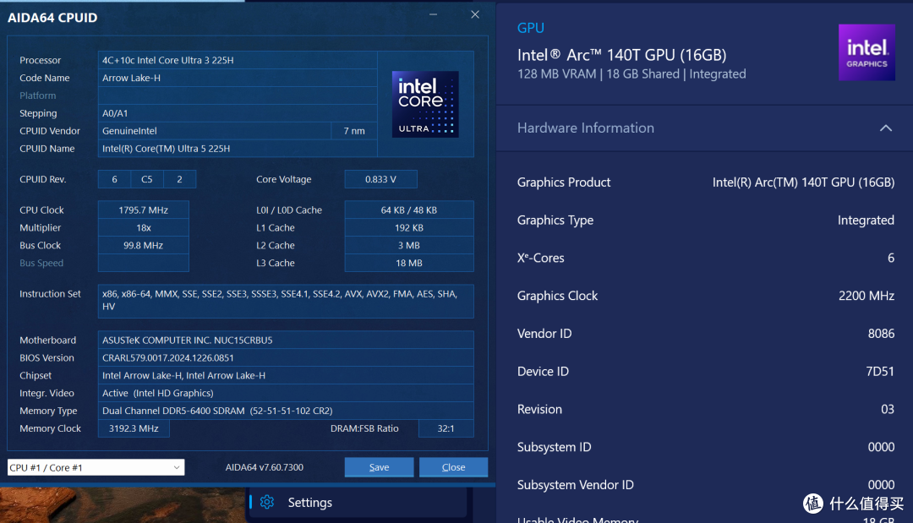Click the DRAM:FSB Ratio value 32:1

[x=446, y=428]
